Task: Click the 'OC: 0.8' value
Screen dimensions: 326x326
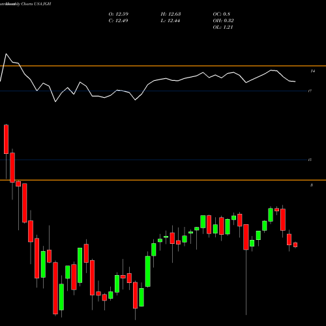Action: (221, 14)
